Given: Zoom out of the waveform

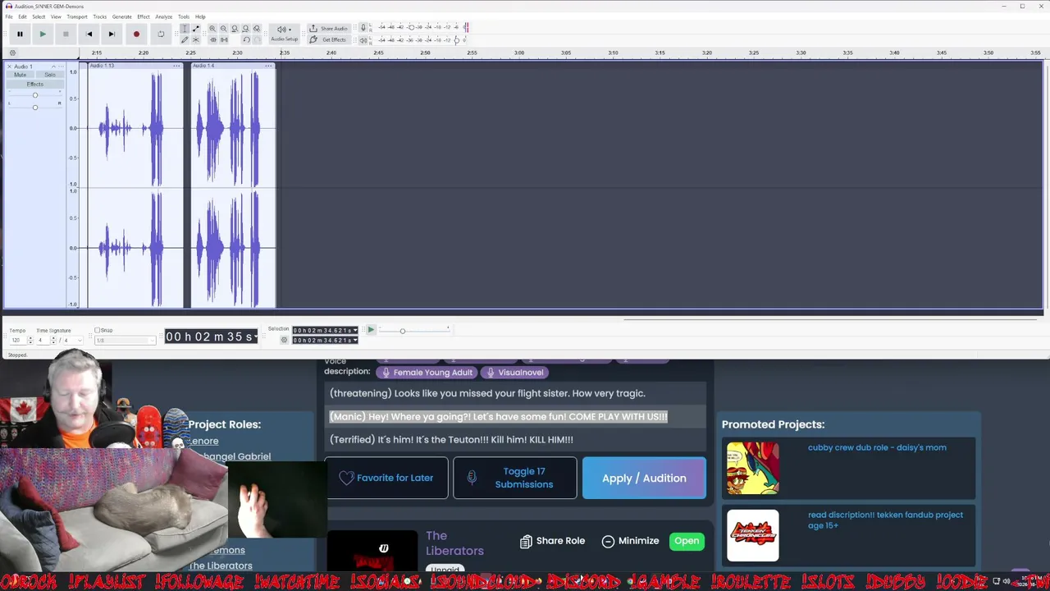Looking at the screenshot, I should click(x=223, y=29).
